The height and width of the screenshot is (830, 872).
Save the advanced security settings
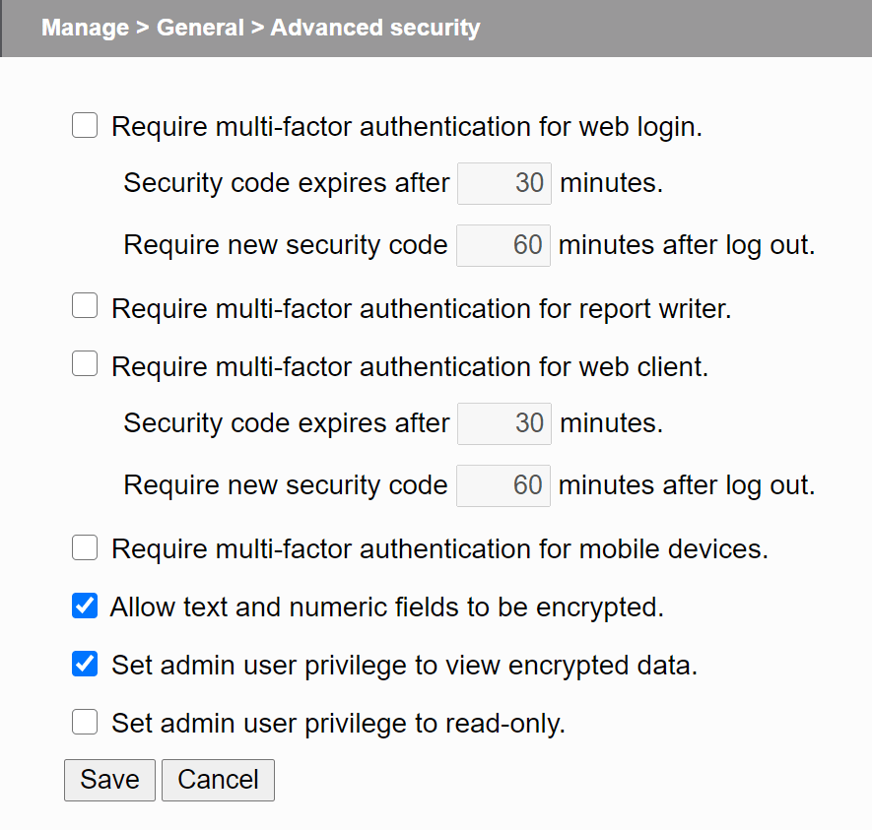coord(109,779)
